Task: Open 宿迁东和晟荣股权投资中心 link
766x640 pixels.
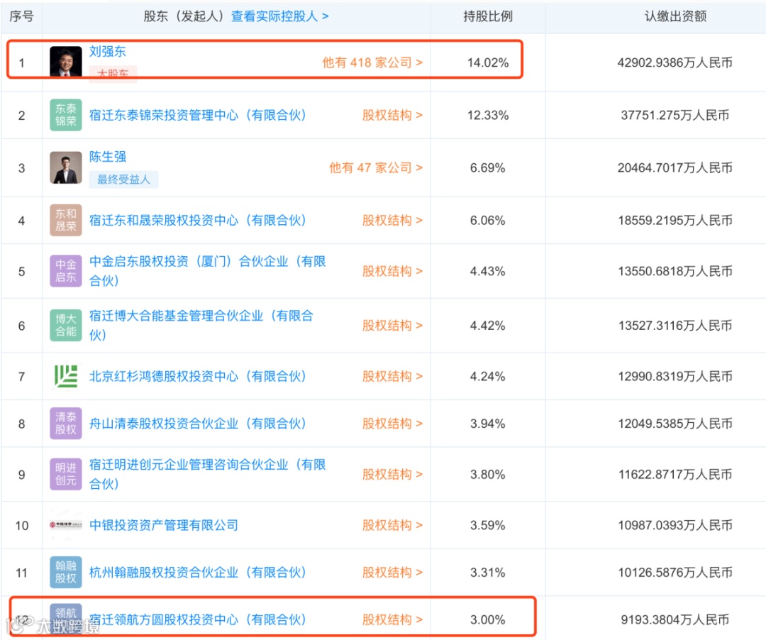Action: 198,221
